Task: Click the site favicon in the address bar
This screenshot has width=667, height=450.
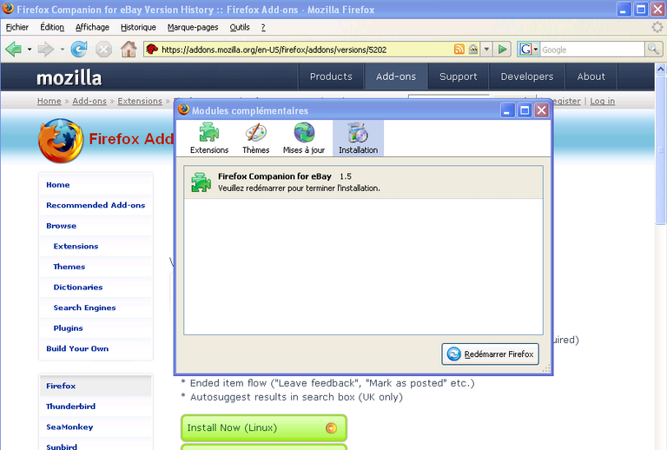Action: click(152, 50)
